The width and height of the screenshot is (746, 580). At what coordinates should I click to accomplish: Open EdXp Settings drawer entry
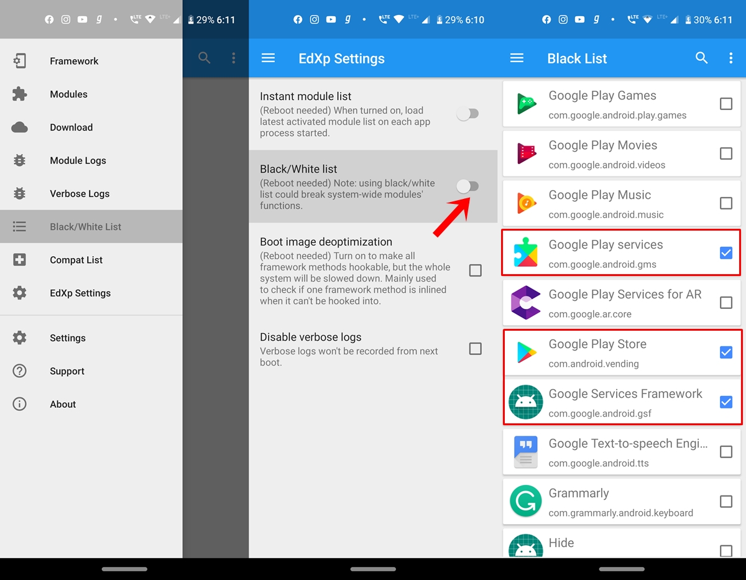pos(91,293)
